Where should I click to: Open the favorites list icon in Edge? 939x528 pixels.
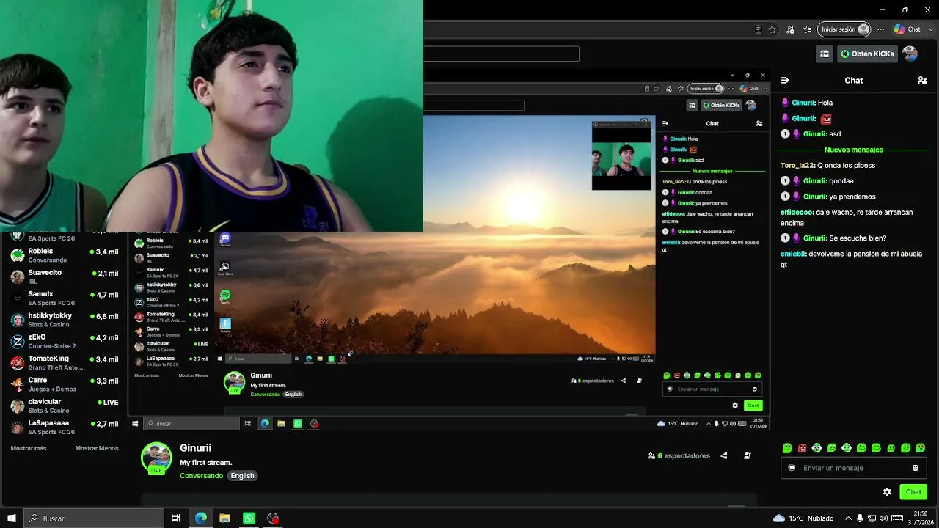(808, 29)
